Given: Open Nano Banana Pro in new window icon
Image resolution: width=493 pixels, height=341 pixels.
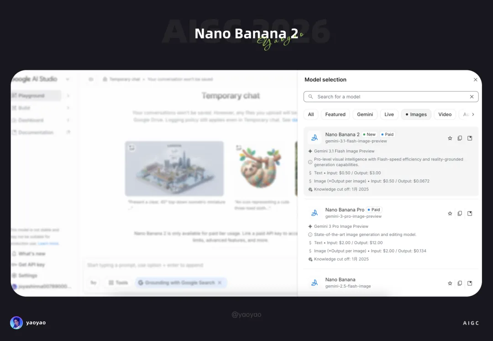Looking at the screenshot, I should click(x=470, y=213).
